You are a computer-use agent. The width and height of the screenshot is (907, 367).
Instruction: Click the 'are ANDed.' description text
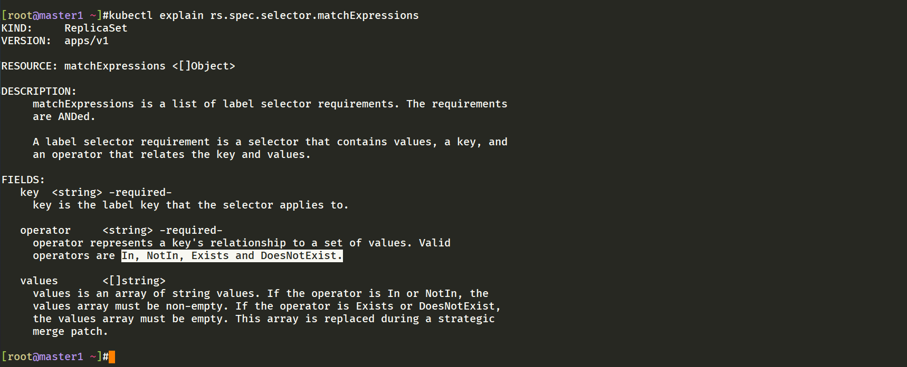click(64, 117)
